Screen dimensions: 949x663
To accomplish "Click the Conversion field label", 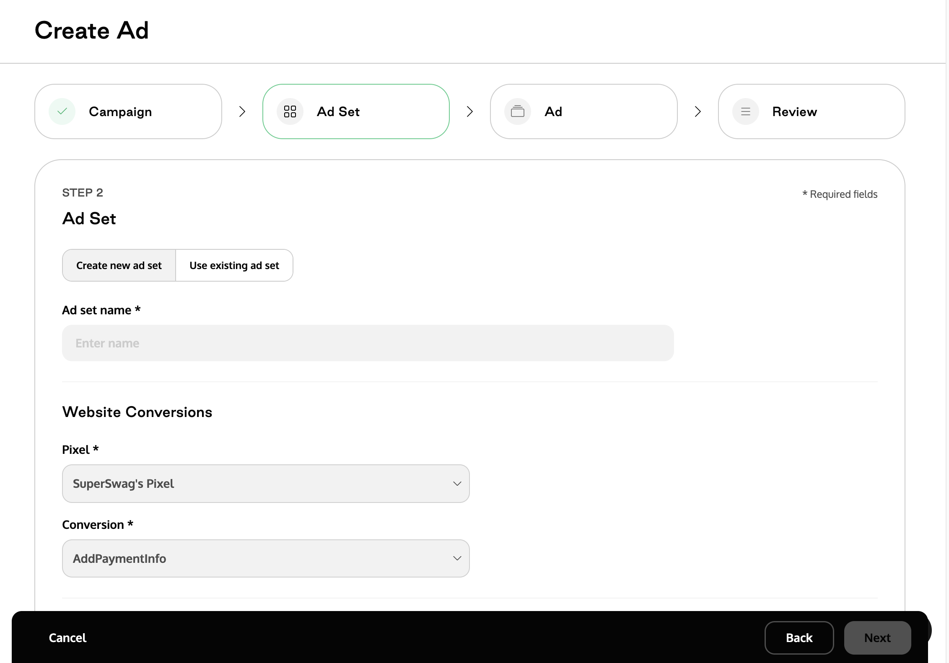I will pyautogui.click(x=98, y=525).
